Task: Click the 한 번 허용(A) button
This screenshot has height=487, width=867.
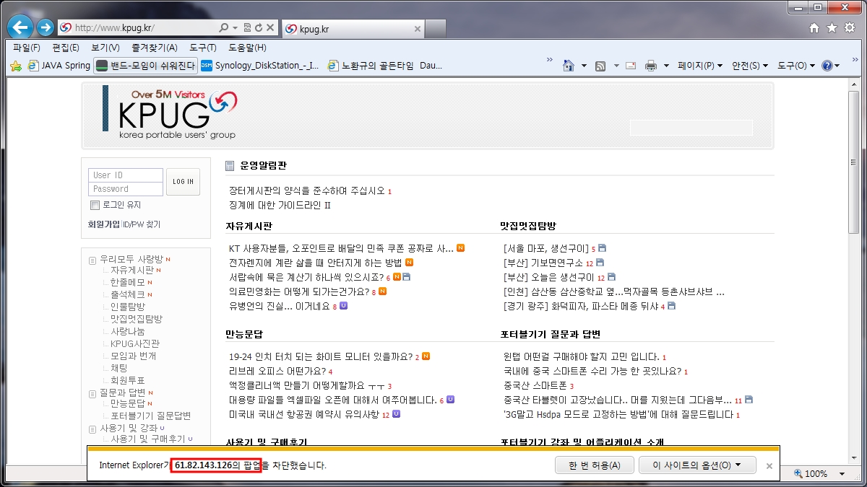Action: click(595, 465)
